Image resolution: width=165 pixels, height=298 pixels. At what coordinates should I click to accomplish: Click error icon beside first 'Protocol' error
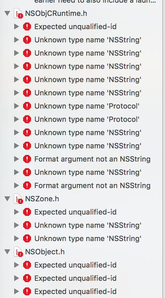coord(27,106)
